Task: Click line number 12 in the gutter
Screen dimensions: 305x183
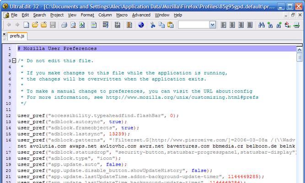Action: tap(8, 116)
